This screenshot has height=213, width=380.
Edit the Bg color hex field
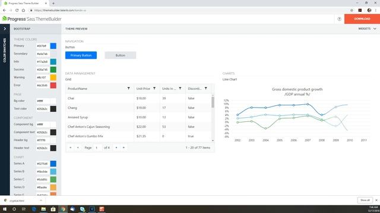click(x=43, y=101)
